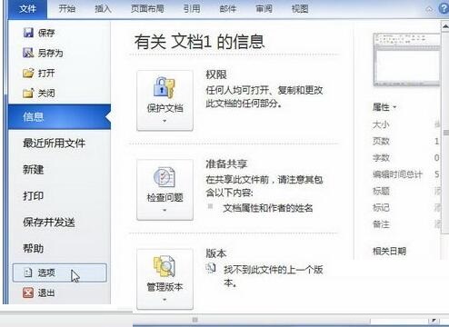
Task: Click the Manage Versions (管理版本) icon
Action: pyautogui.click(x=164, y=266)
